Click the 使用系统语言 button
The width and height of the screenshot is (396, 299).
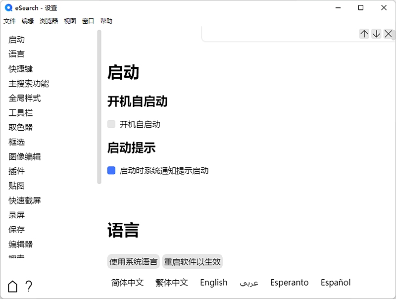click(x=133, y=261)
